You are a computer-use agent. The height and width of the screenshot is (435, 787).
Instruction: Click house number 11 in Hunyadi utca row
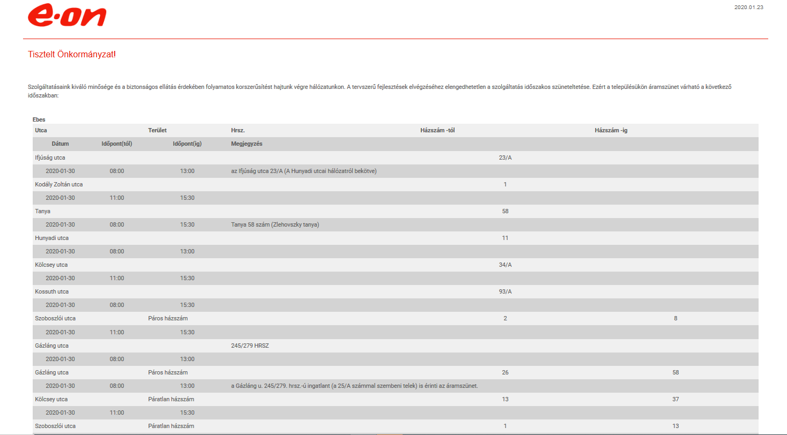(x=505, y=238)
